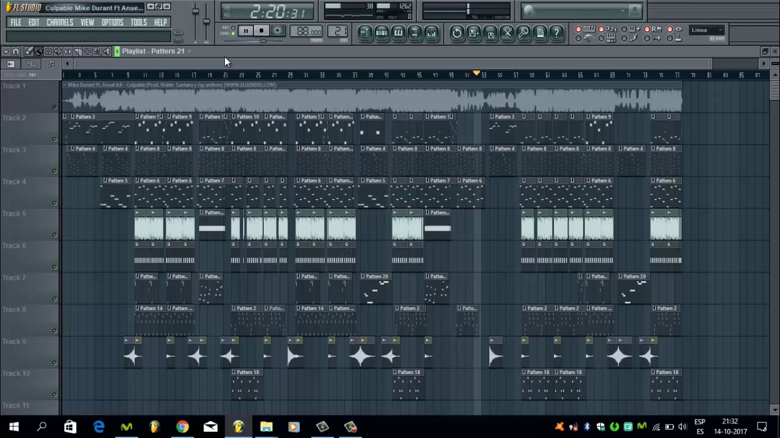Image resolution: width=780 pixels, height=438 pixels.
Task: Click the Track 3 label
Action: tap(14, 150)
